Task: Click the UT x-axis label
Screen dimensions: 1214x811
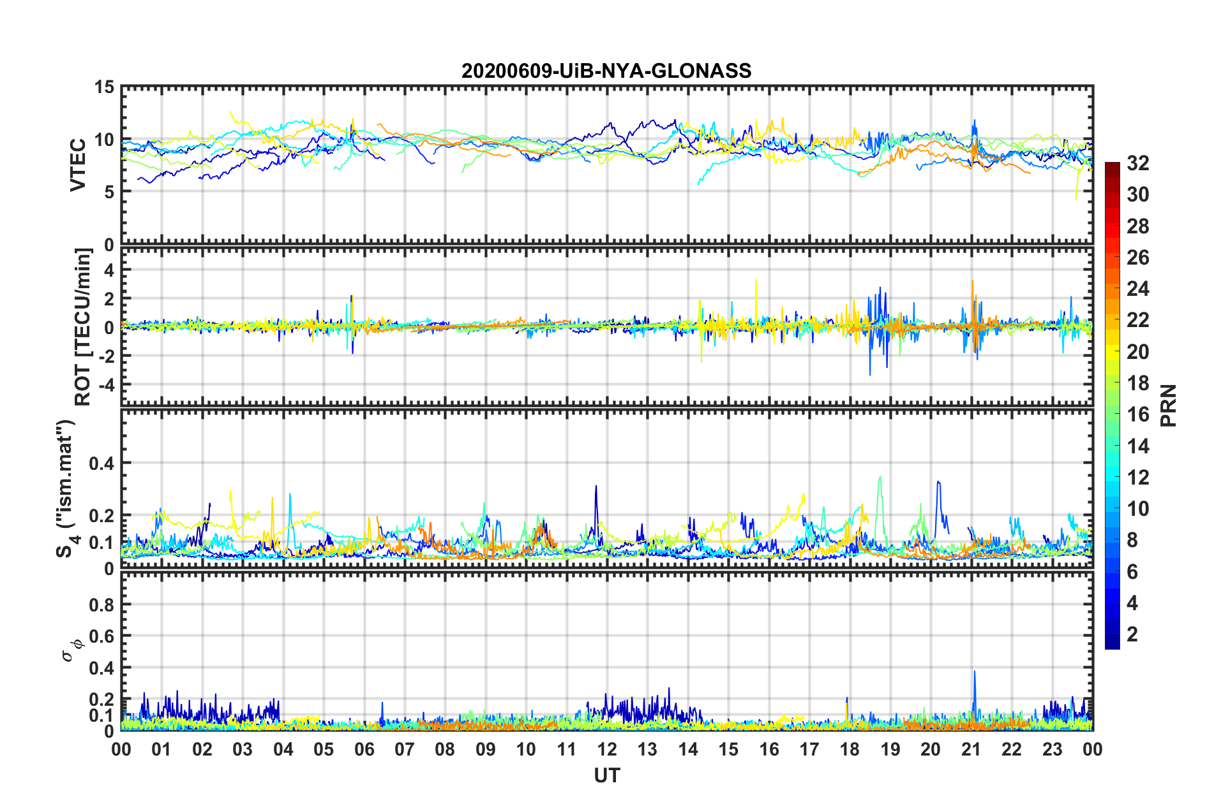Action: (607, 775)
